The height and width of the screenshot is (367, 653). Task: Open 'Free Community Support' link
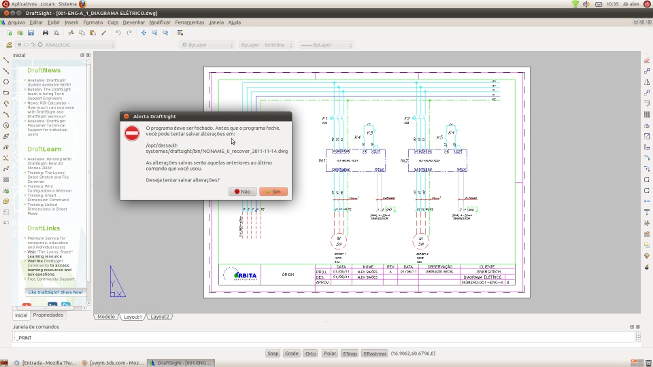[x=51, y=279]
